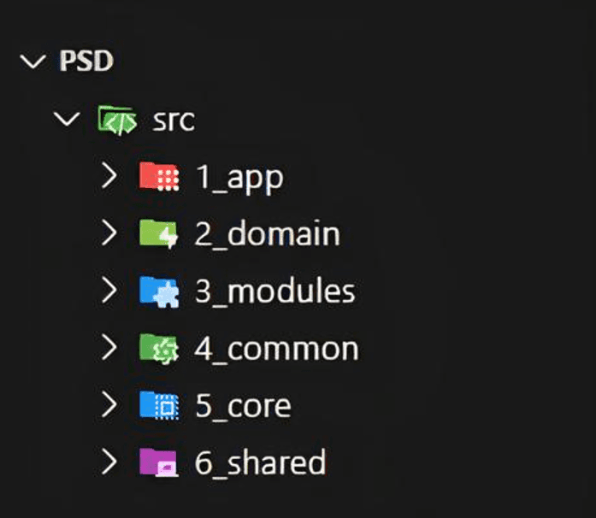Select the 1_app folder name
596x518 pixels.
(x=239, y=177)
